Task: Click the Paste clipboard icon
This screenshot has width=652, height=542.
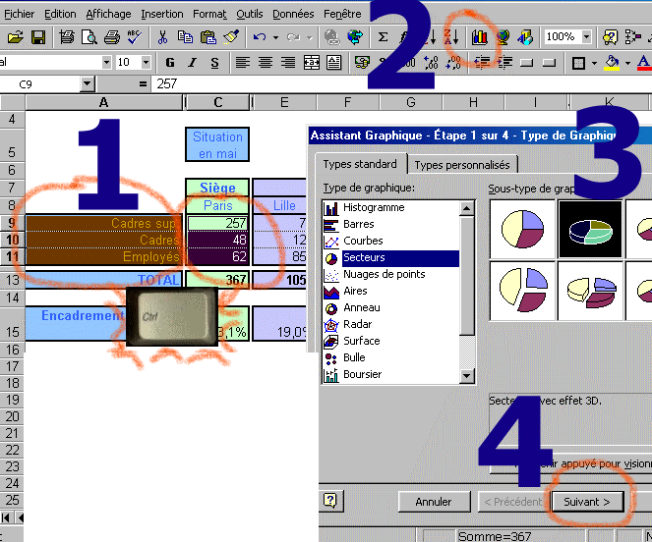Action: tap(207, 37)
